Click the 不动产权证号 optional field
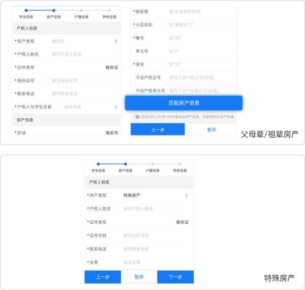 [193, 77]
